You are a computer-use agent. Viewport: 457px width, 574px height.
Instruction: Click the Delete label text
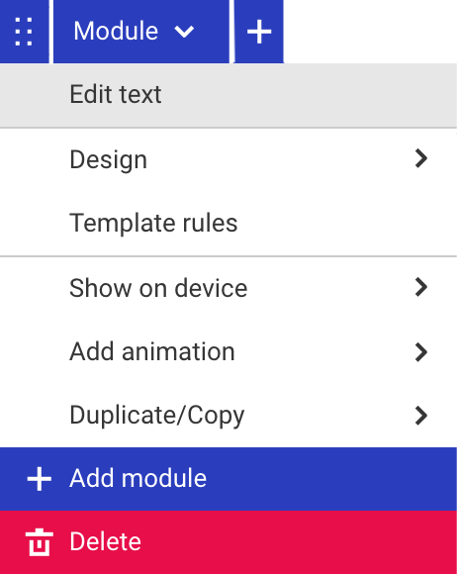click(x=106, y=541)
